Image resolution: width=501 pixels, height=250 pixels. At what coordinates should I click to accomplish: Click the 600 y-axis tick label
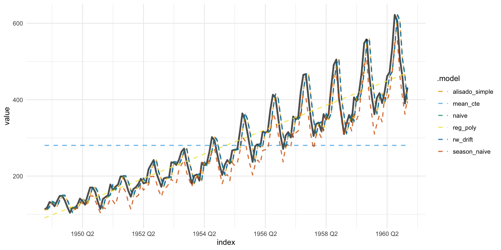[x=18, y=23]
